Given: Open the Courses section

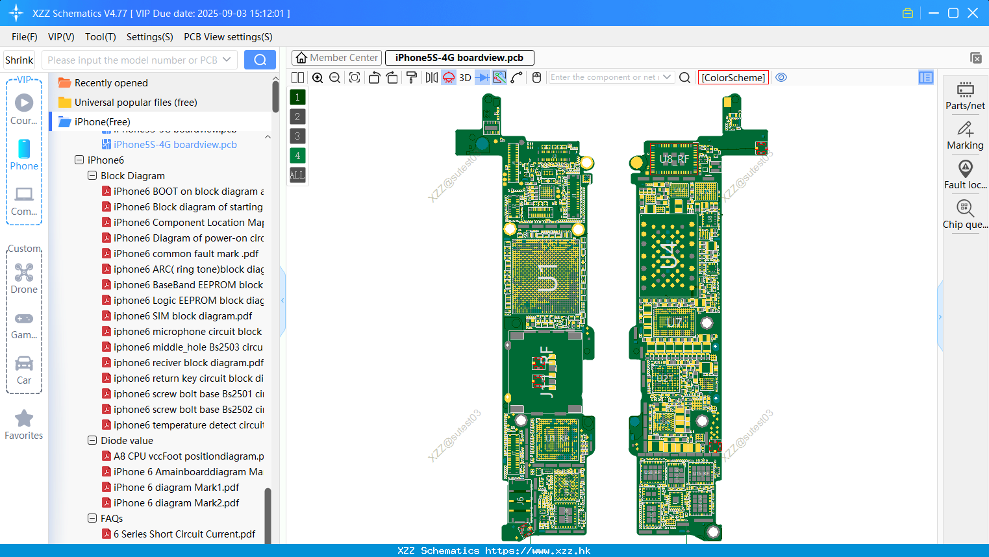Looking at the screenshot, I should pos(24,110).
